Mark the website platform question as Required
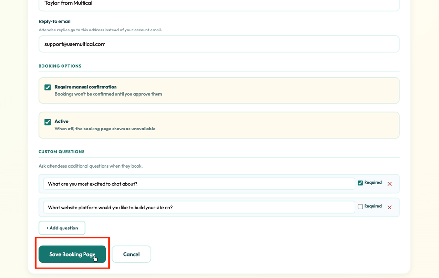 [361, 206]
